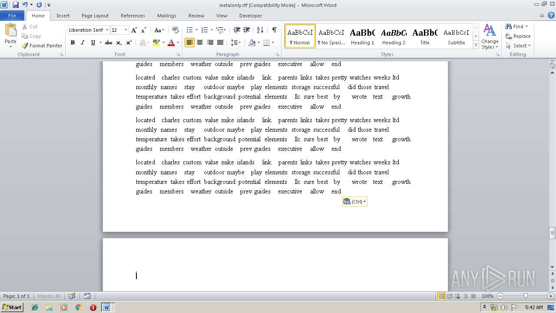Click the Sort A-Z icon
This screenshot has width=556, height=313.
click(x=260, y=30)
